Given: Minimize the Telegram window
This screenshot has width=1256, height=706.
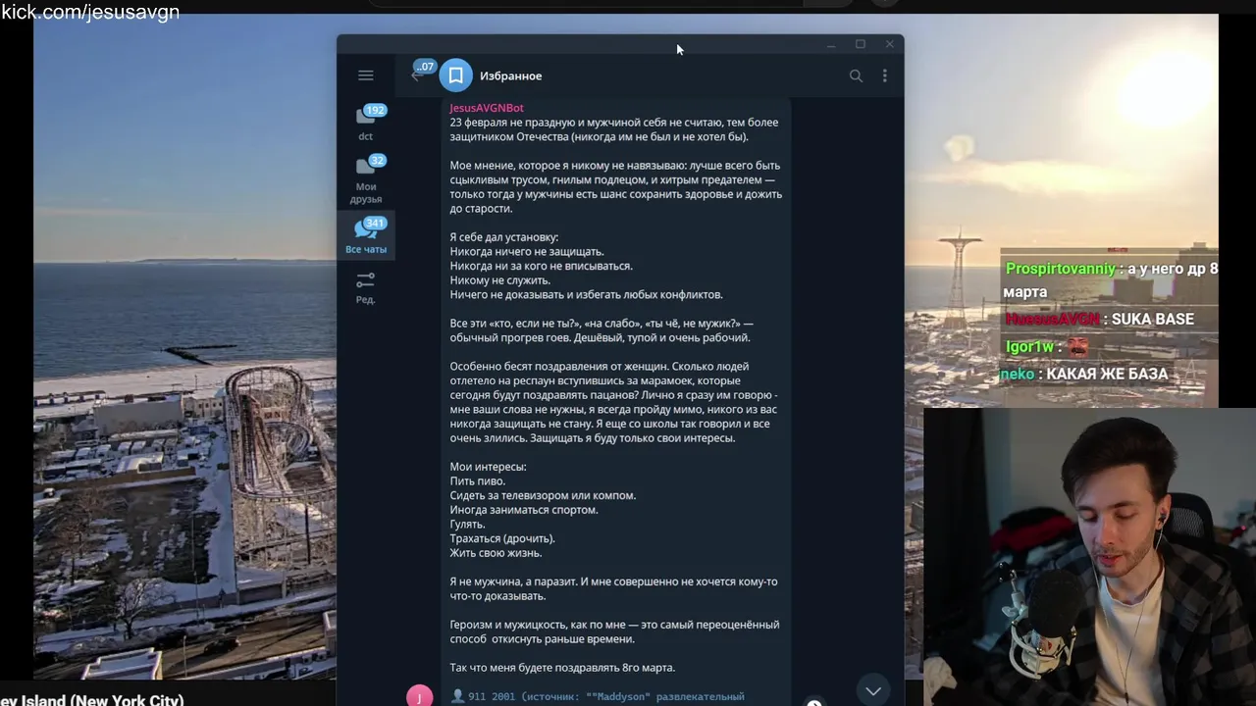Looking at the screenshot, I should [x=831, y=44].
